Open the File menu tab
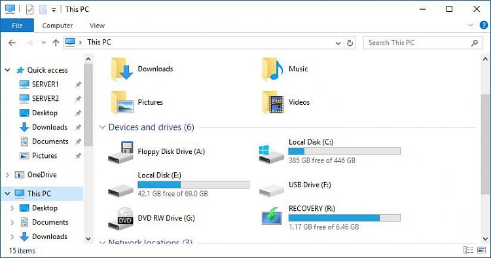This screenshot has height=258, width=491. click(17, 26)
